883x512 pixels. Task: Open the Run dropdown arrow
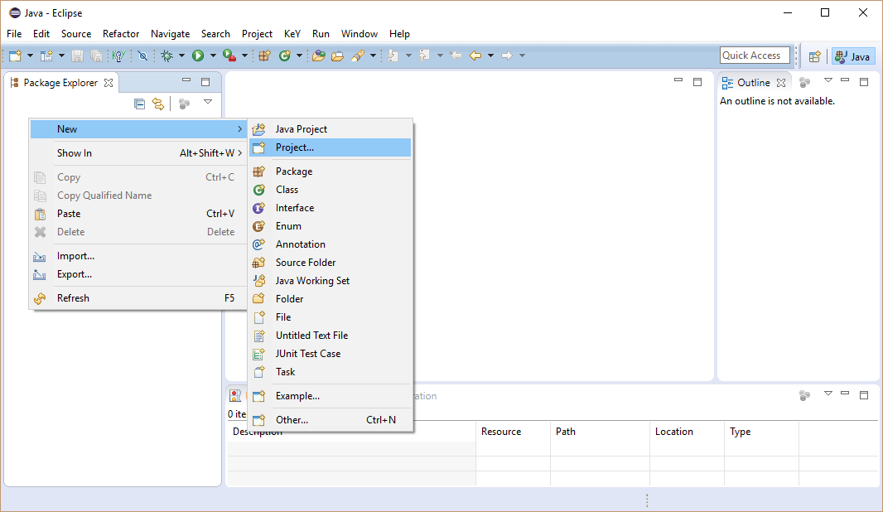(213, 56)
